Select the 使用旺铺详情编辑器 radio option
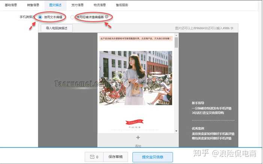Viewport: 263px width, 164px height. click(72, 17)
